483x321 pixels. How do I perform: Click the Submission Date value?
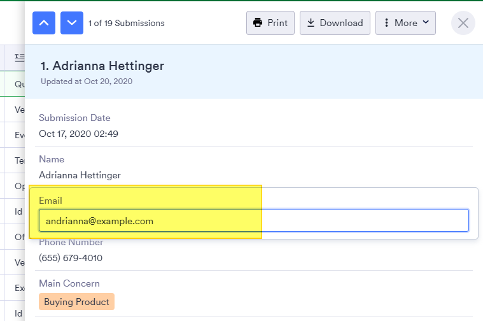78,134
